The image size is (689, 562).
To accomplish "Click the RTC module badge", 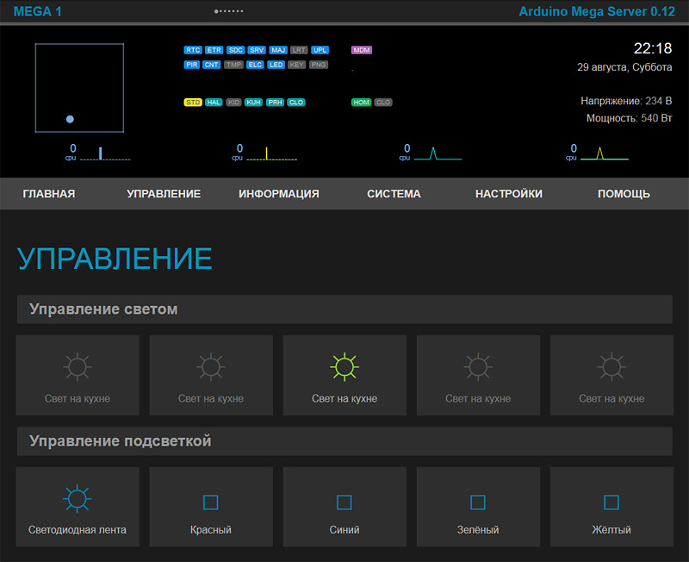I will pos(193,50).
